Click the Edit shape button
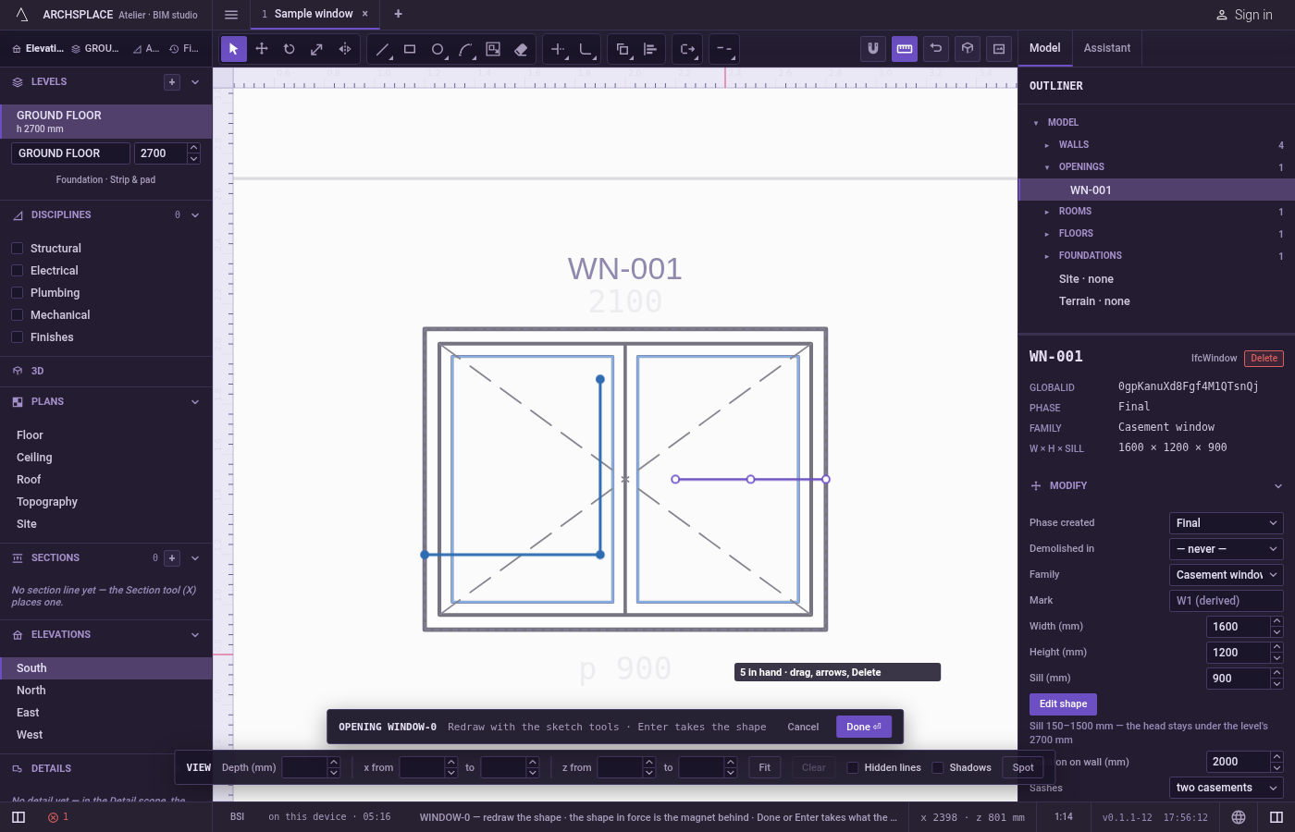This screenshot has width=1295, height=832. [x=1063, y=704]
